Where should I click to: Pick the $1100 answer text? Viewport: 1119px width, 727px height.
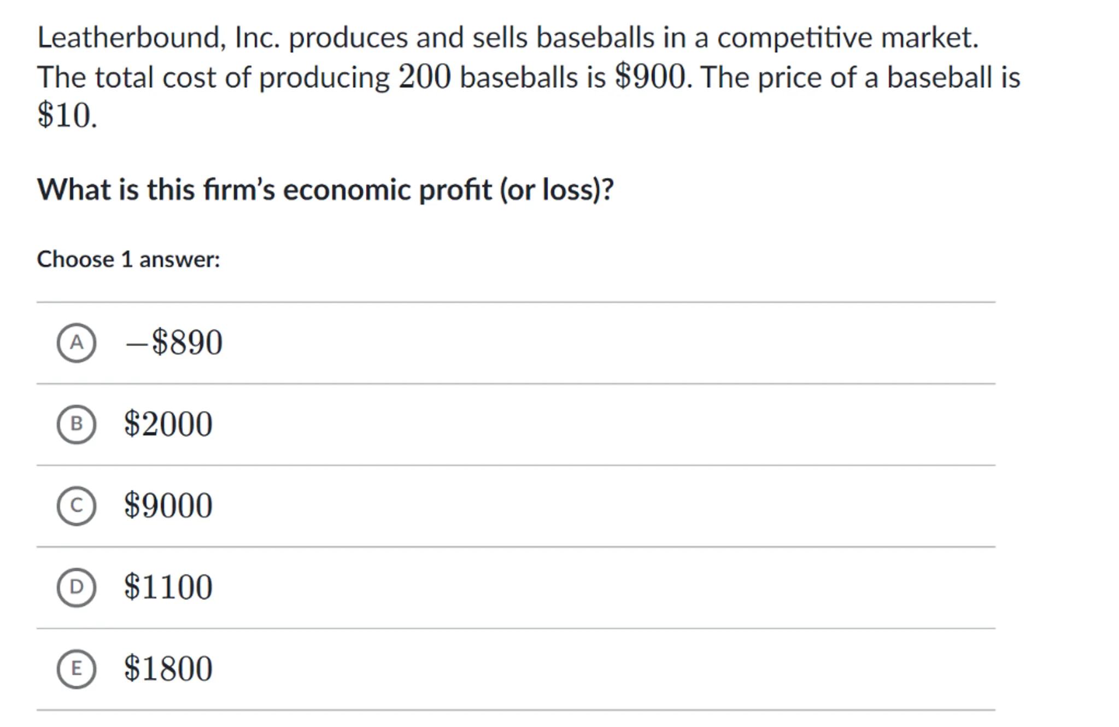coord(168,587)
